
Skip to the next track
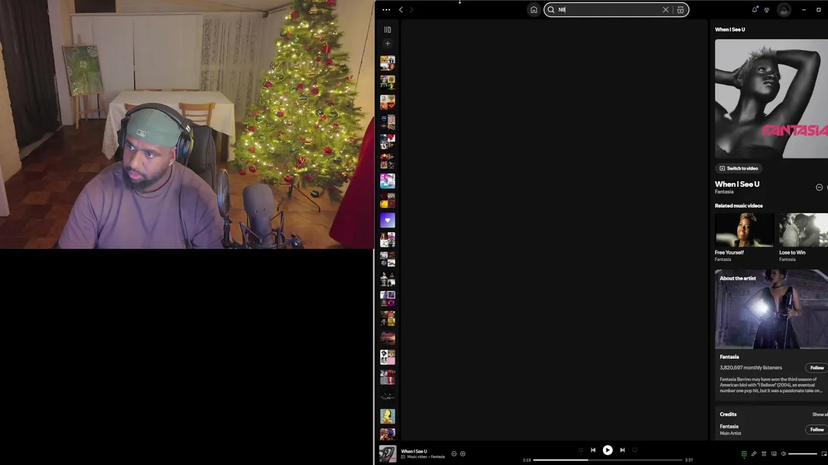pos(622,450)
